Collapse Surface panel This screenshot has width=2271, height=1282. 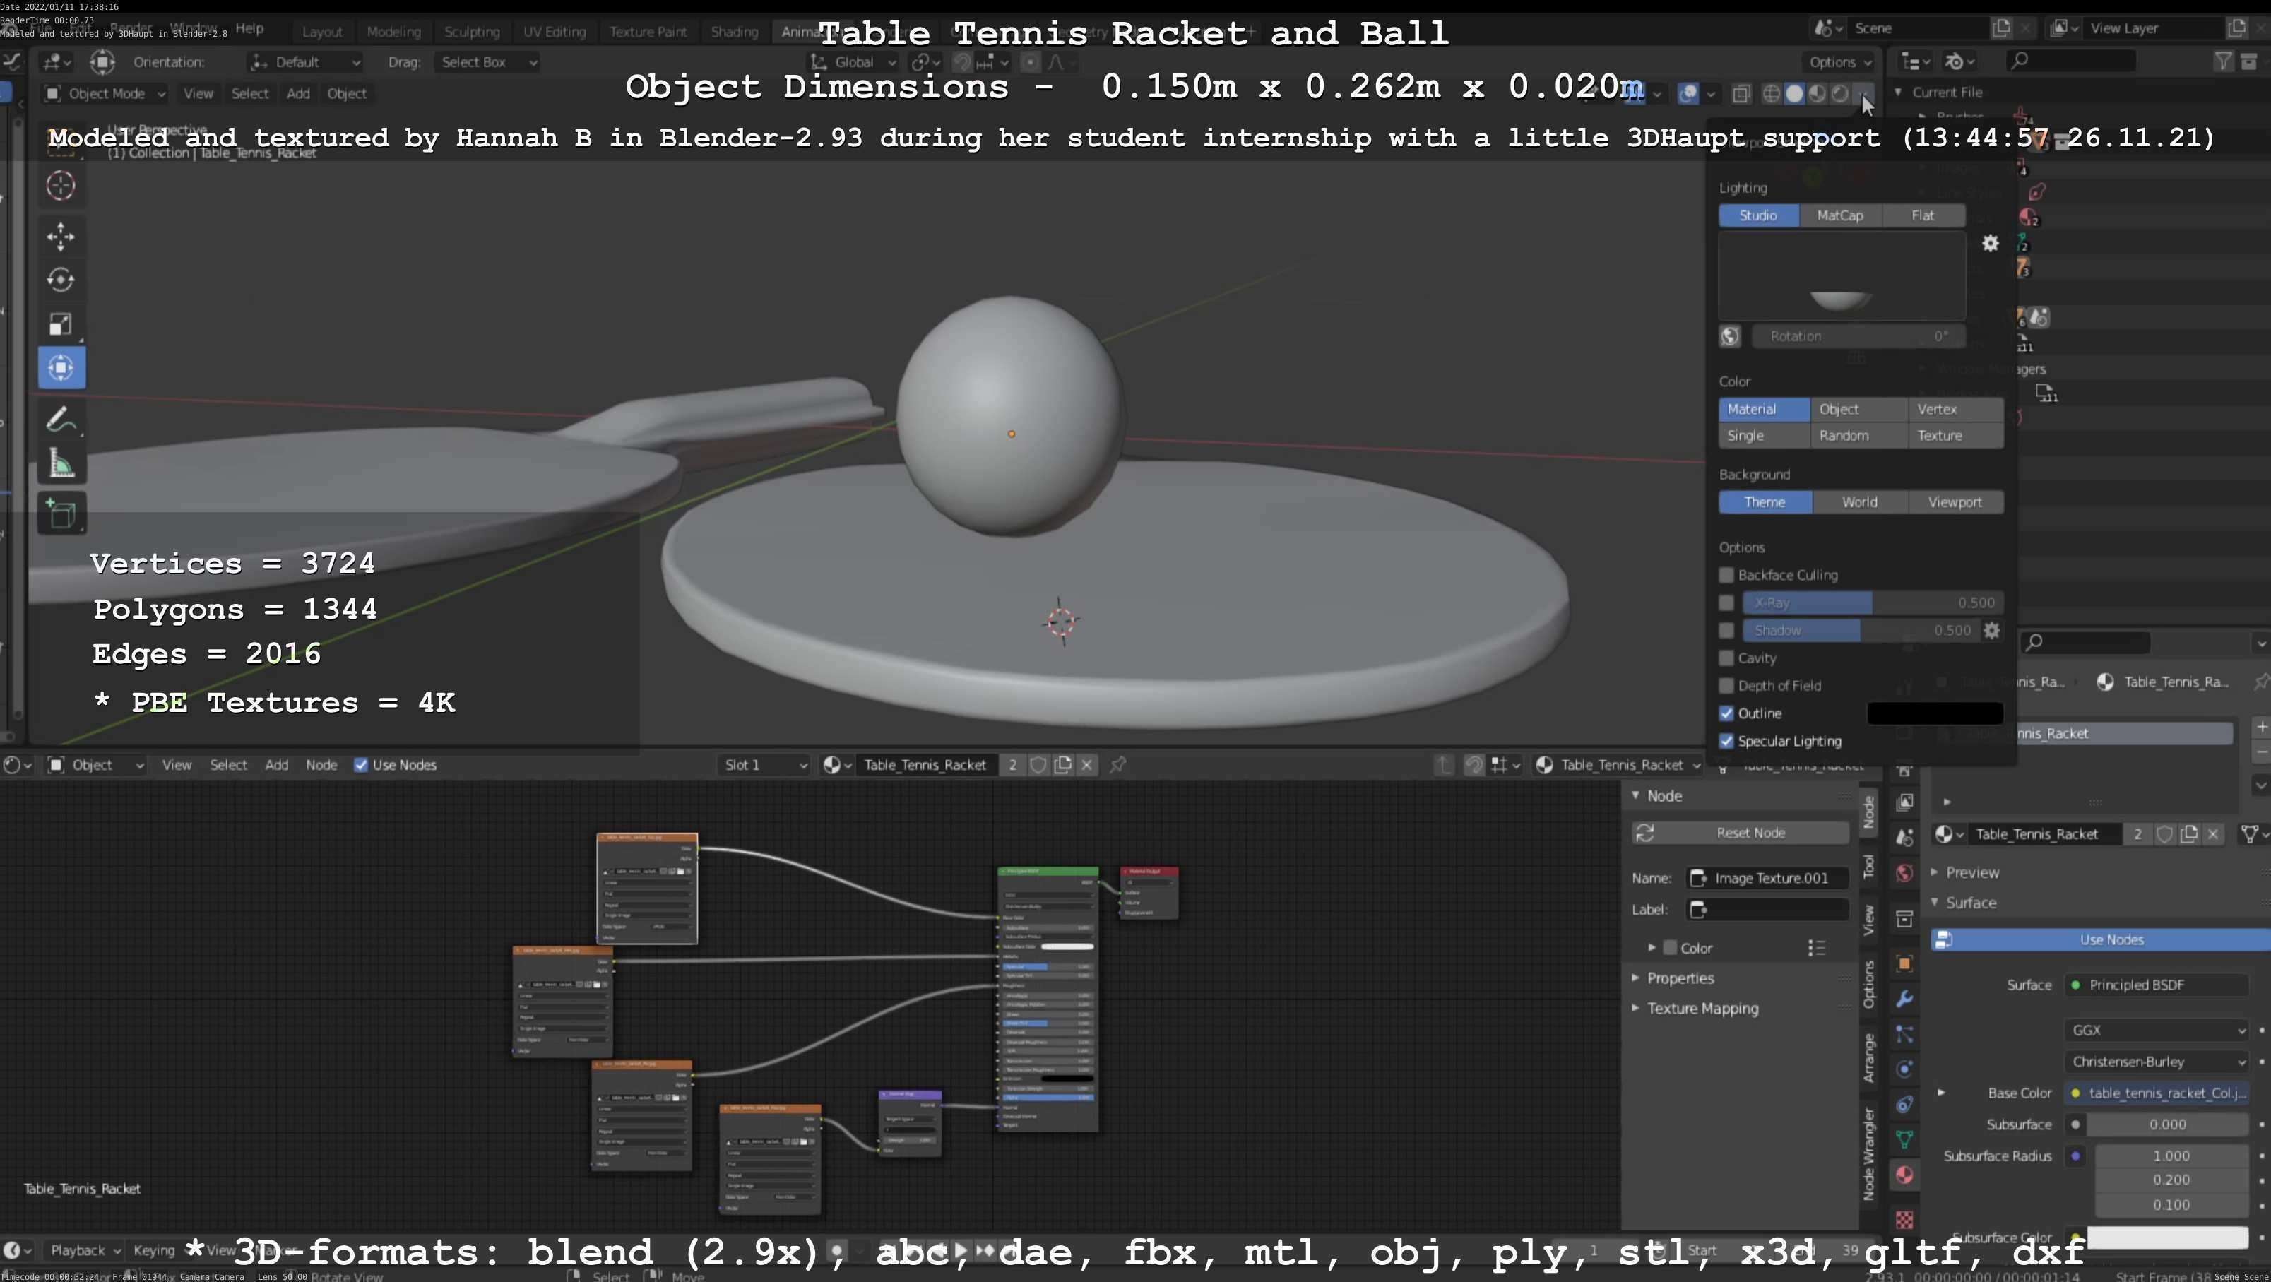click(x=1969, y=902)
